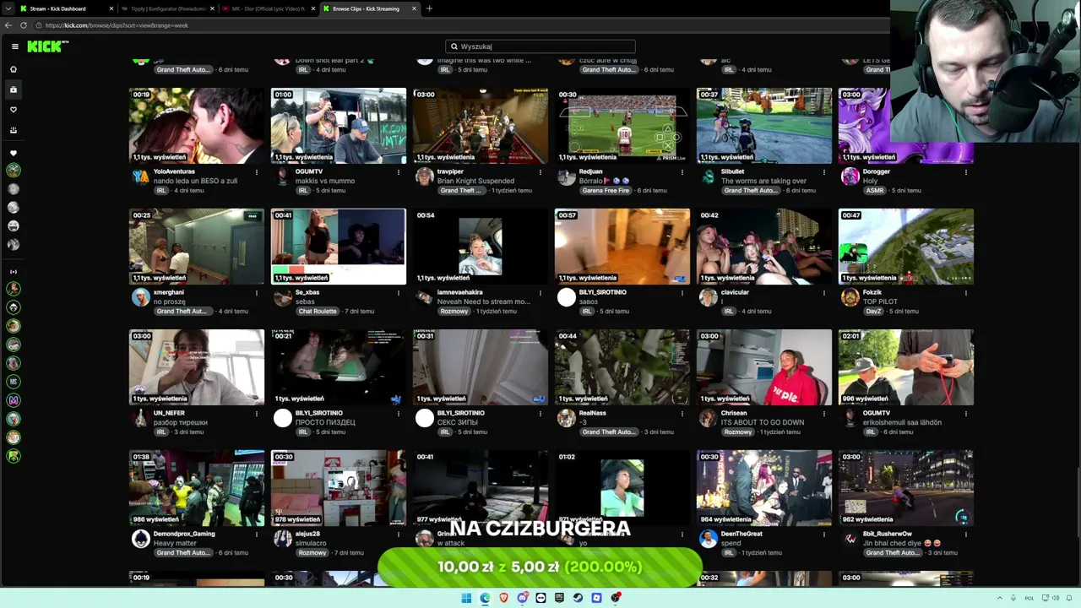The image size is (1081, 608).
Task: Open DeenTheGreat channel avatar
Action: [709, 539]
